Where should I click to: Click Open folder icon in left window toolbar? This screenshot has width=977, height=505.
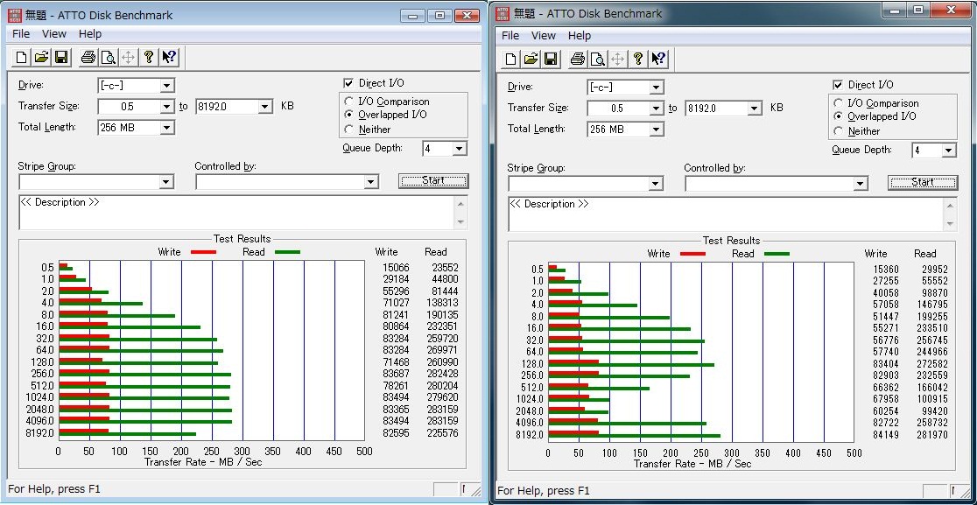41,58
